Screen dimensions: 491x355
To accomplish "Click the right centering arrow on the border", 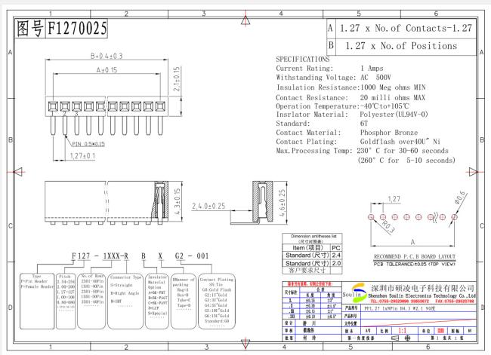I will tap(473, 172).
